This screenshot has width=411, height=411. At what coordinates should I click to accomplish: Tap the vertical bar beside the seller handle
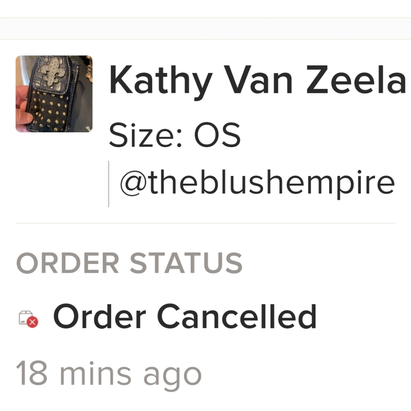click(x=109, y=184)
